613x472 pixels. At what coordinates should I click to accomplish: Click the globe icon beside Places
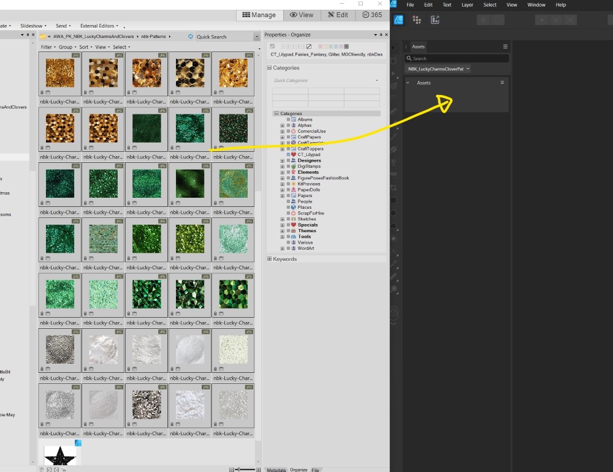point(294,208)
